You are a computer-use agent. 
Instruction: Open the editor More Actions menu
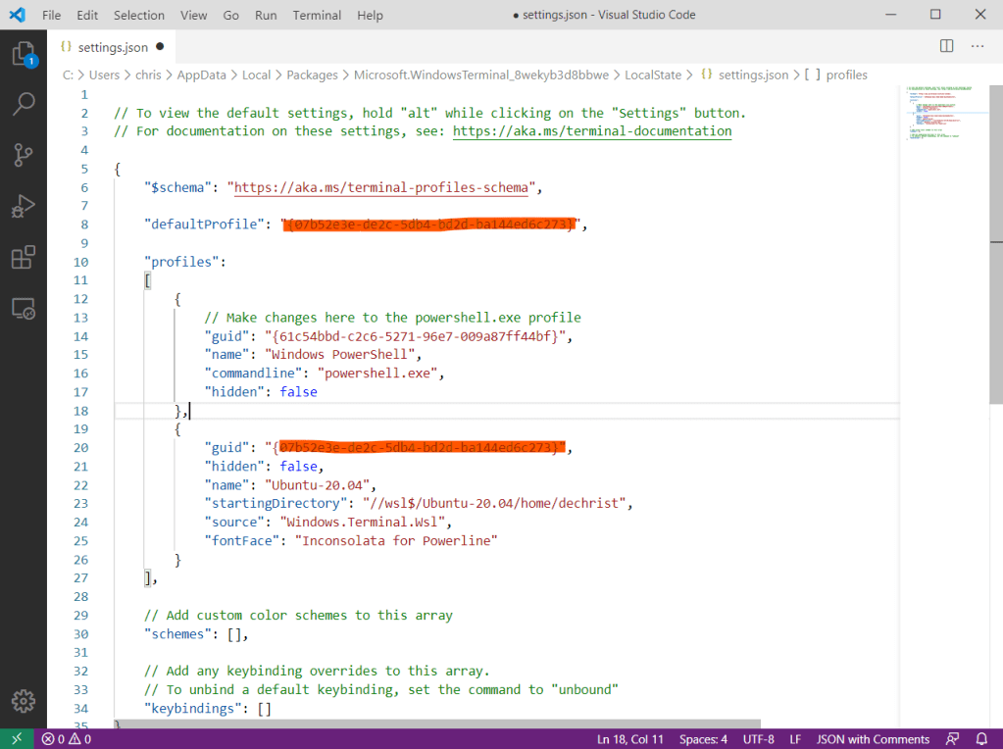click(x=977, y=46)
